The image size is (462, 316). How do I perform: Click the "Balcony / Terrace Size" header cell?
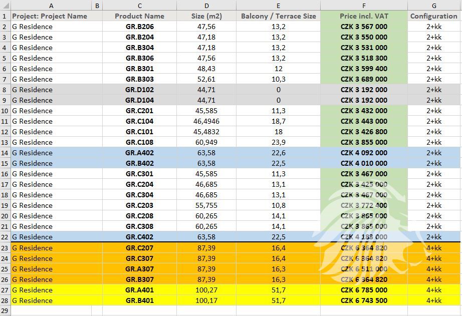click(x=278, y=16)
